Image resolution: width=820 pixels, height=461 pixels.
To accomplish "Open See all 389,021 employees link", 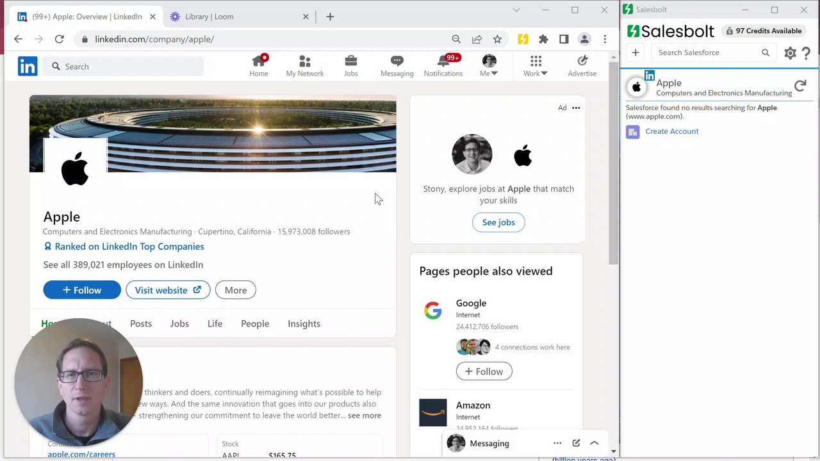I will coord(123,264).
